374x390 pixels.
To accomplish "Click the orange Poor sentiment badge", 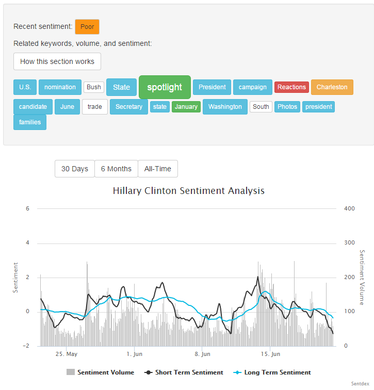I will [x=87, y=27].
